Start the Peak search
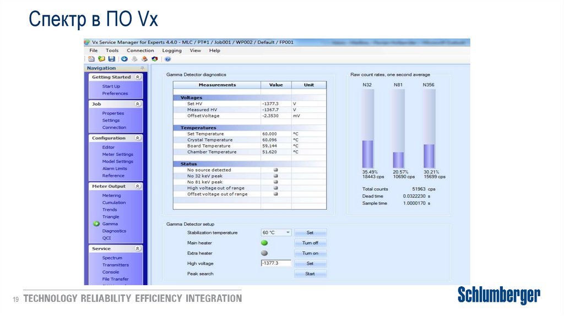This screenshot has height=316, width=564. [x=311, y=274]
